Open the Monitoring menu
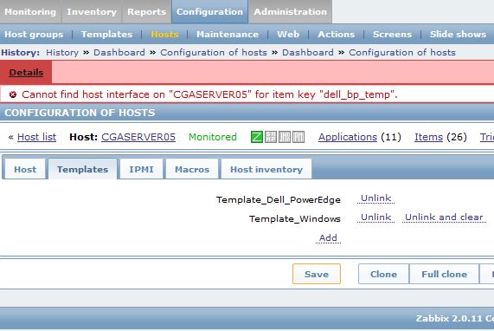The height and width of the screenshot is (331, 494). coord(30,11)
